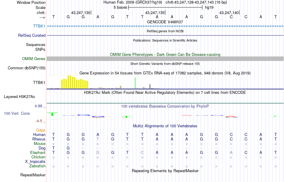Image resolution: width=284 pixels, height=182 pixels.
Task: Open the Layered H3K27Ac track label
Action: (x=19, y=97)
